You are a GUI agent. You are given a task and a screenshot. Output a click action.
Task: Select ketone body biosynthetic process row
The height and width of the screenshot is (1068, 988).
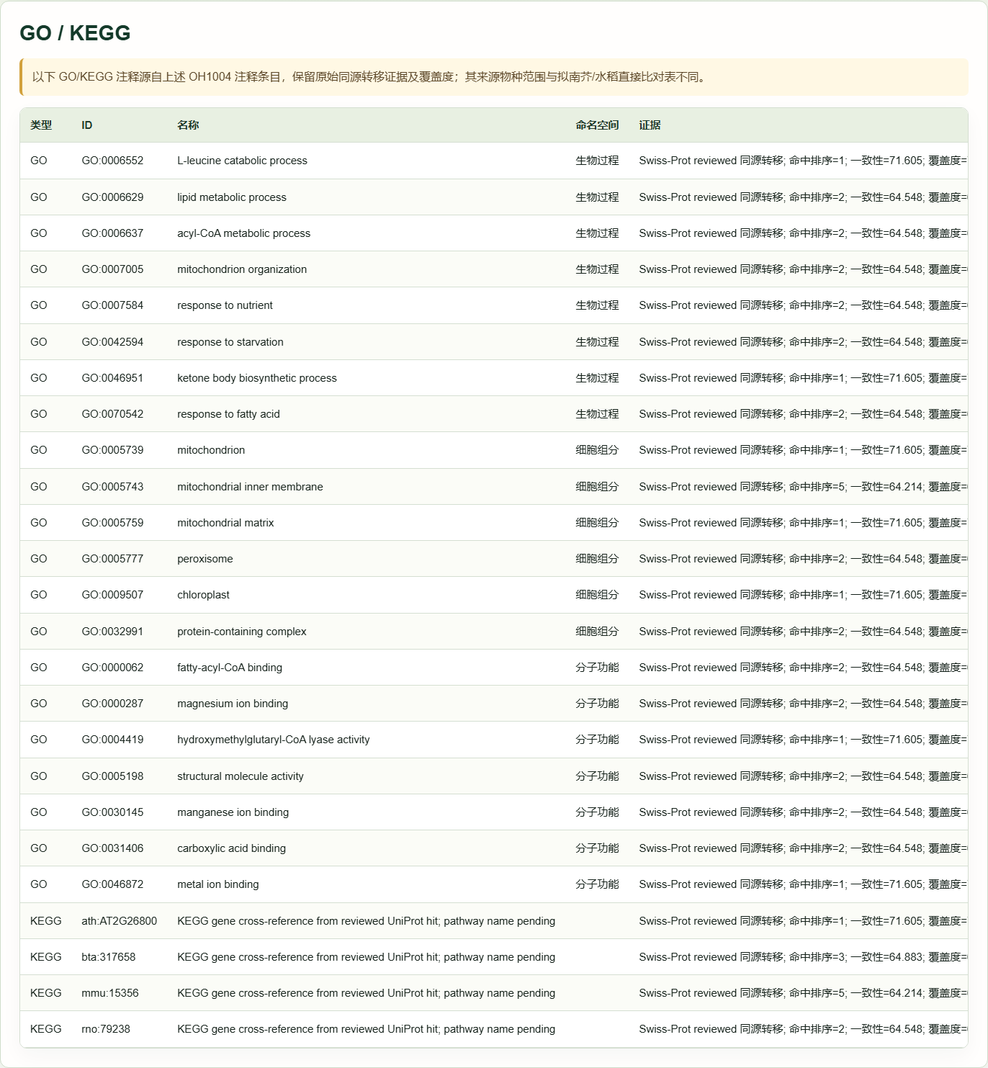coord(494,378)
